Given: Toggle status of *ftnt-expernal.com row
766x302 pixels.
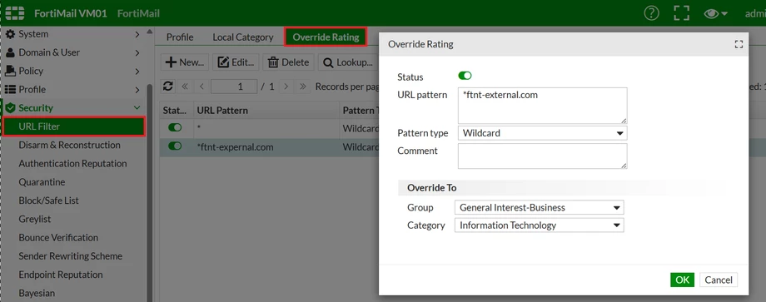Looking at the screenshot, I should point(175,146).
